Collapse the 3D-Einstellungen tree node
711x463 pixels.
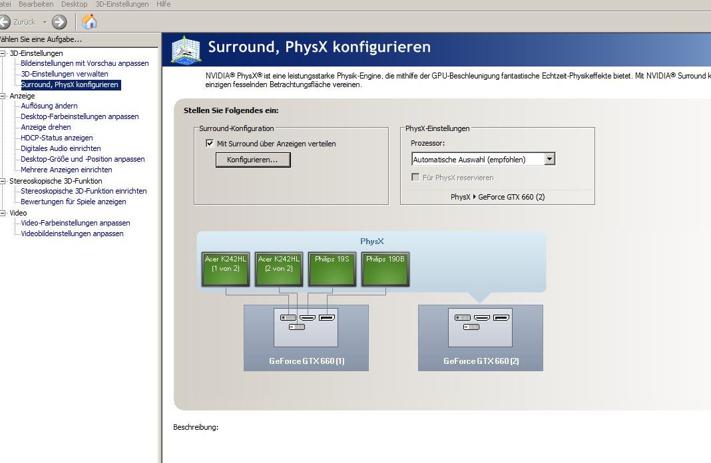(x=3, y=53)
